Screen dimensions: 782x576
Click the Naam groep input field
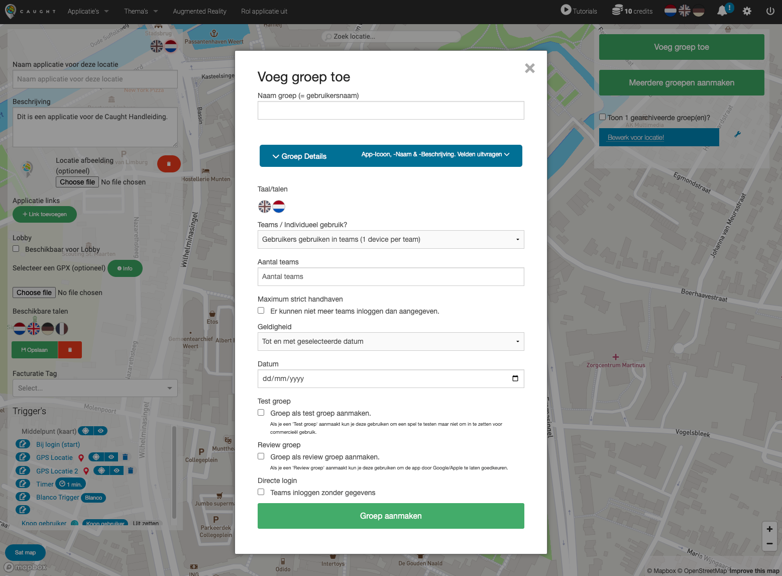pyautogui.click(x=391, y=111)
